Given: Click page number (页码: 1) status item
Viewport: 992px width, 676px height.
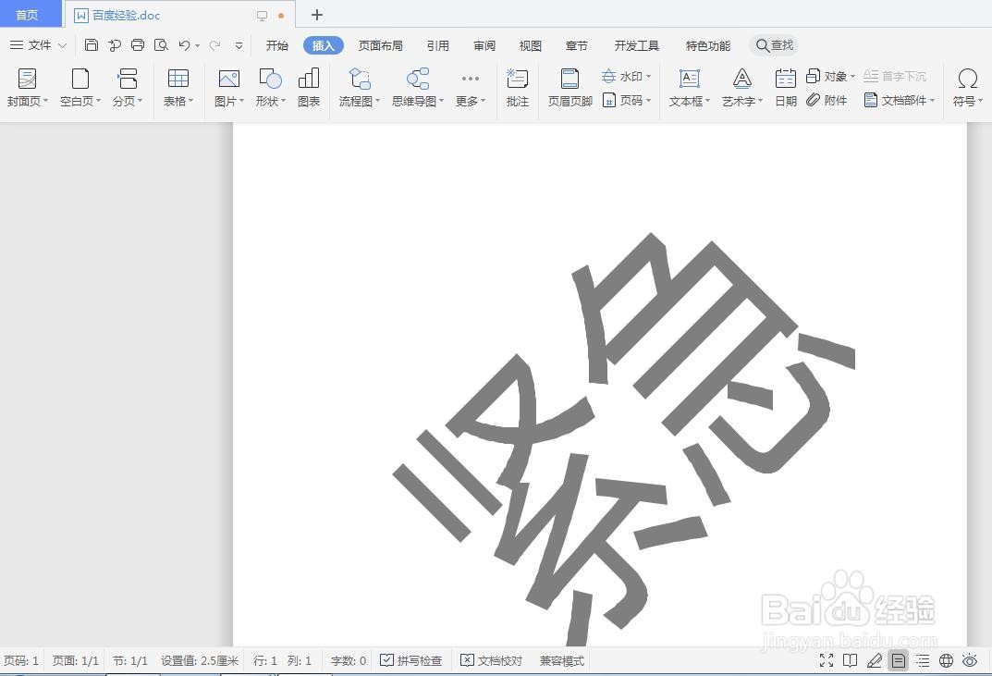Looking at the screenshot, I should point(21,661).
